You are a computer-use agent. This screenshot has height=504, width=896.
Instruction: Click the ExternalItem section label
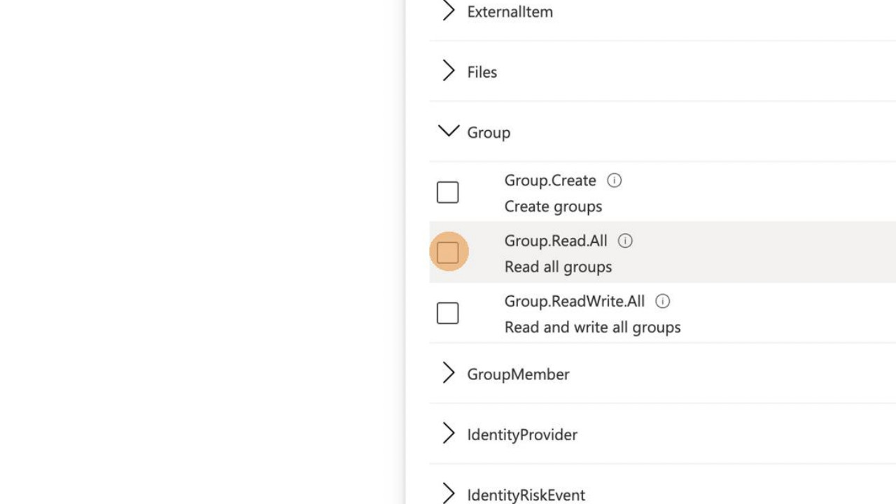pos(510,11)
